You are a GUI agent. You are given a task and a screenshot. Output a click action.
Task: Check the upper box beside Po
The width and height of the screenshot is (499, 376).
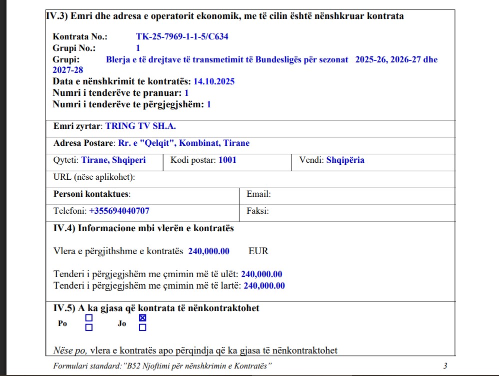click(89, 318)
